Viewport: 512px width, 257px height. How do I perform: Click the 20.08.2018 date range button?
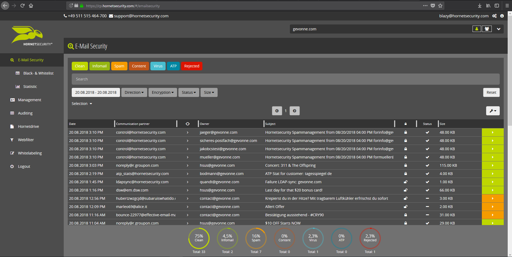[x=96, y=92]
